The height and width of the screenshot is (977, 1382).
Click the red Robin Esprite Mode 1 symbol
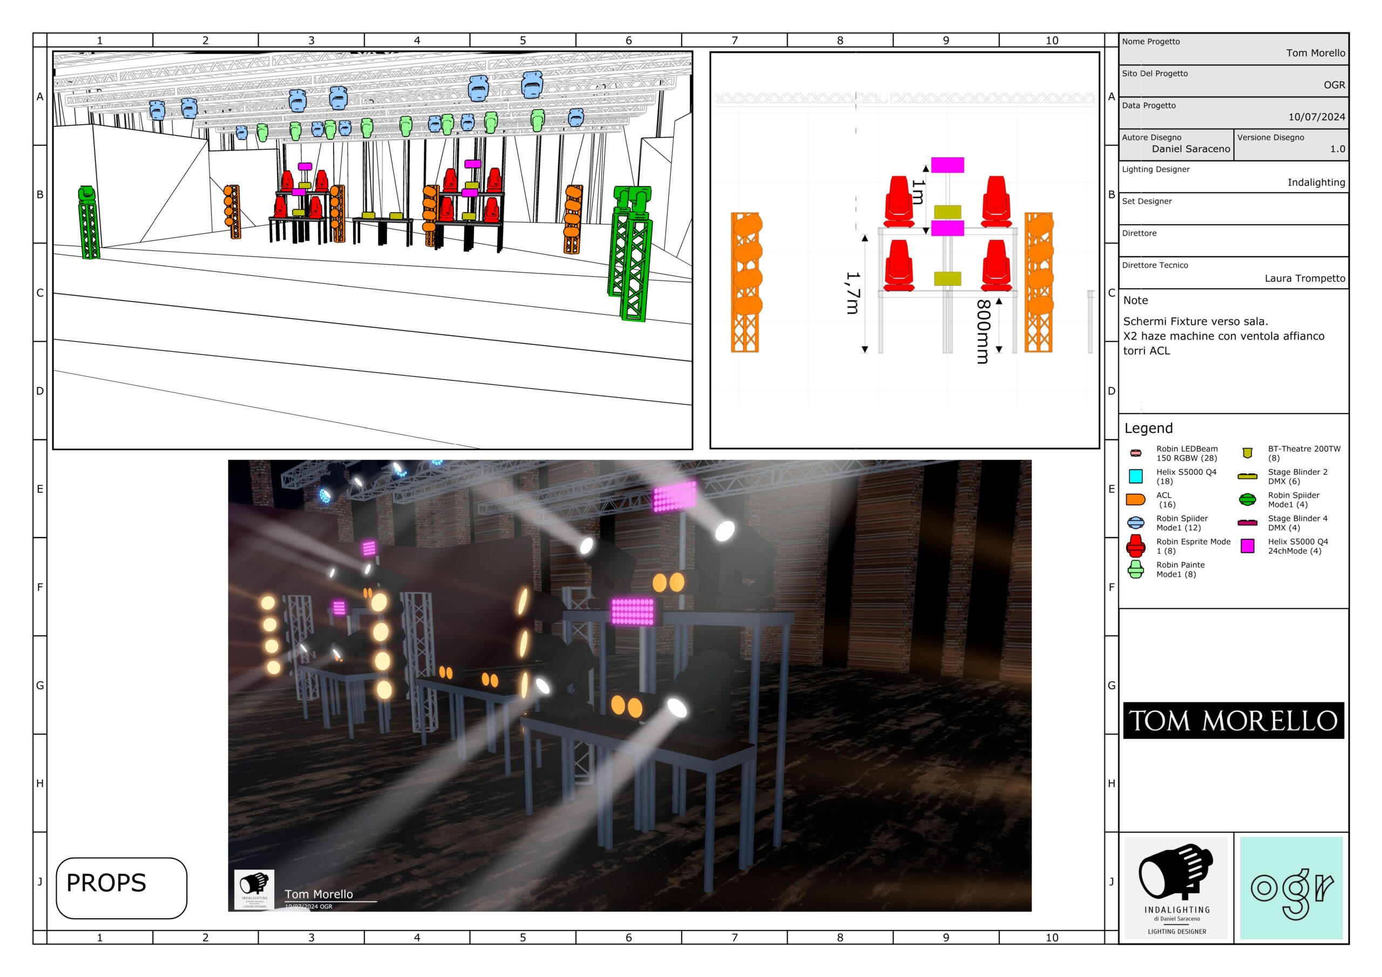[x=1135, y=545]
